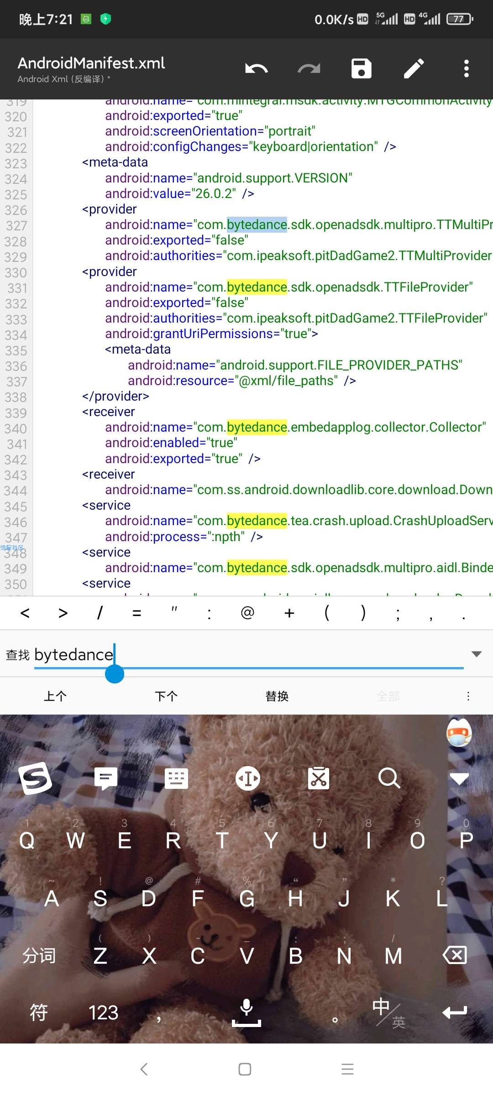The width and height of the screenshot is (493, 1095).
Task: Hide the keyboard with the down arrow
Action: 459,779
